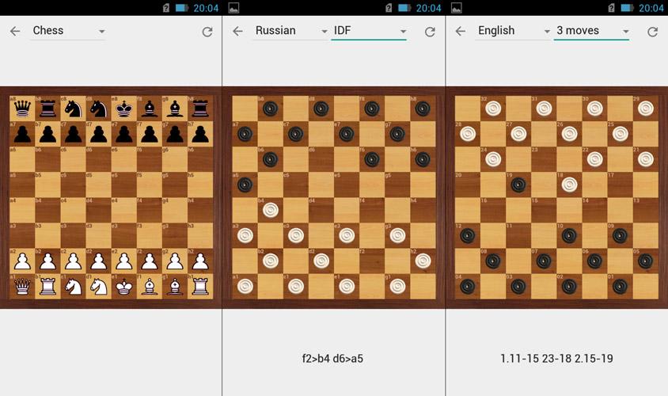Screen dimensions: 668x396
Task: Go back from the Russian draughts screen
Action: 237,31
